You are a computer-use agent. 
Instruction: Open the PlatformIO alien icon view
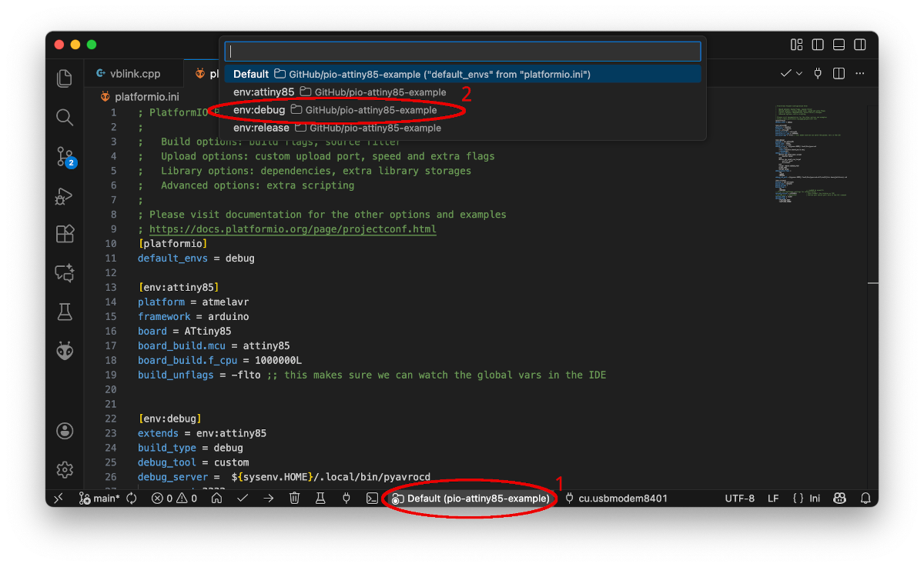coord(65,351)
